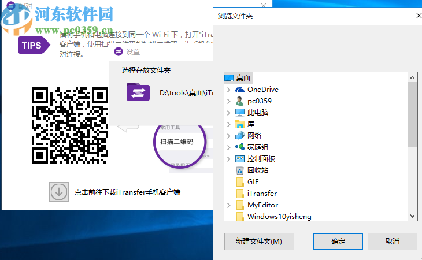Select the 网络 text label
This screenshot has height=260, width=422.
point(254,136)
